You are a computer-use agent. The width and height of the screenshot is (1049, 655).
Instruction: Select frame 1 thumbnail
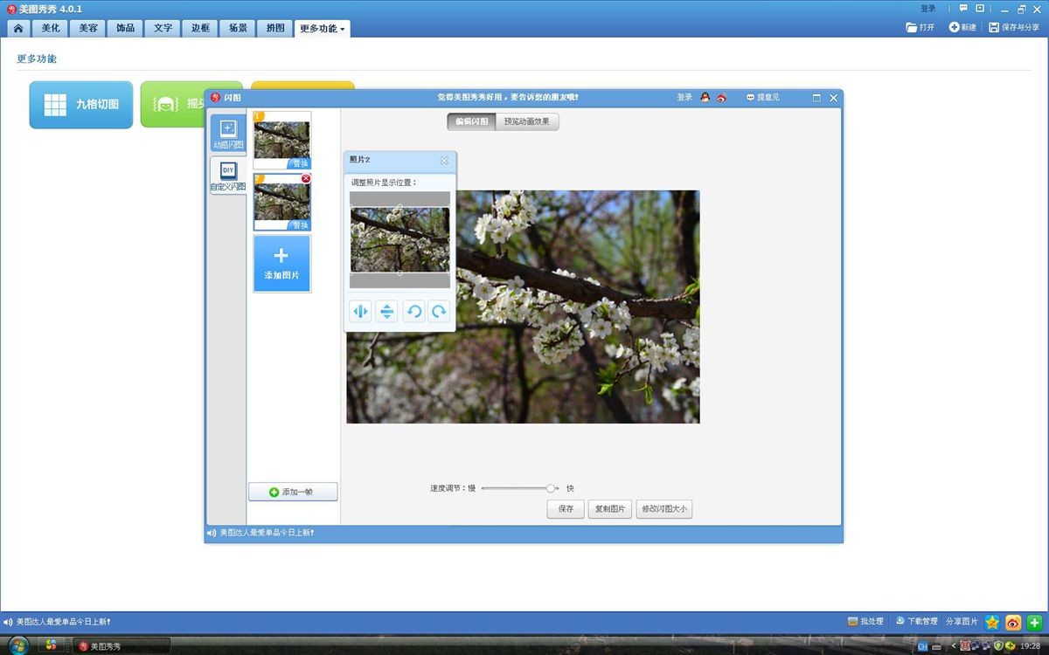(x=281, y=138)
